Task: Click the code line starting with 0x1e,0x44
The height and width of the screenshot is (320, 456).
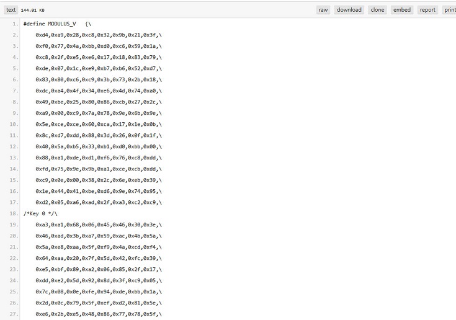Action: pos(99,191)
